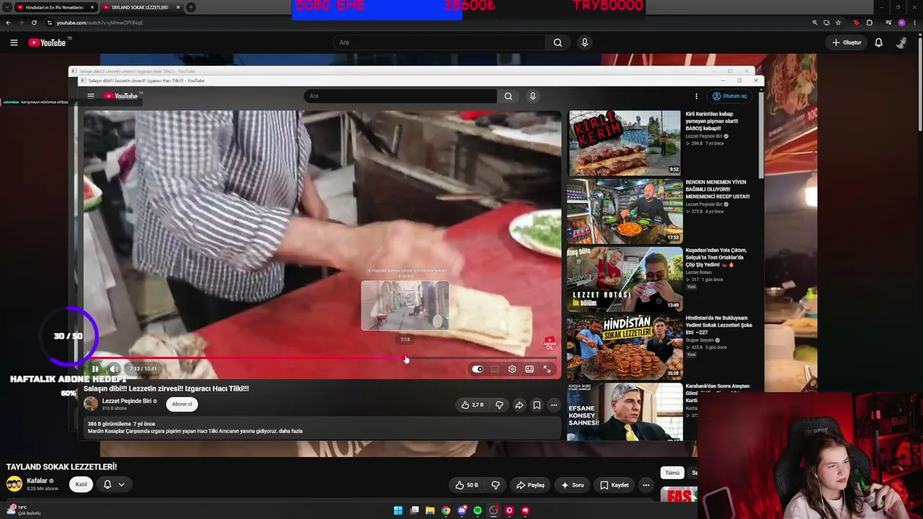923x519 pixels.
Task: Open the Hindistan Sokak Lezzetleri video thumbnail
Action: point(624,347)
